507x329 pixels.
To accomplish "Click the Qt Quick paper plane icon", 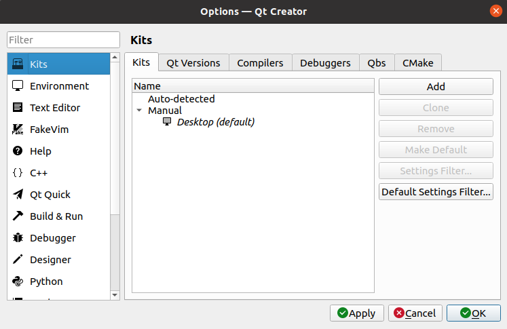I will (x=18, y=194).
